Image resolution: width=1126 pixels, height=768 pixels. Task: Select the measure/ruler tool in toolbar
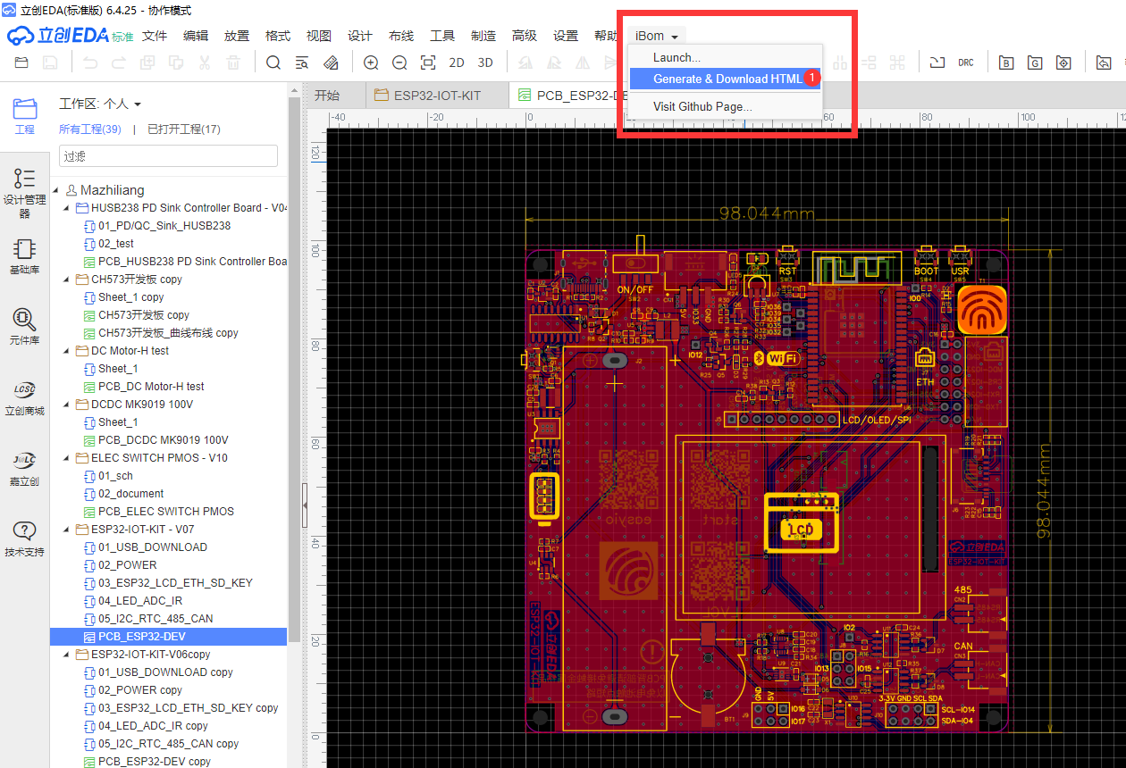(331, 63)
